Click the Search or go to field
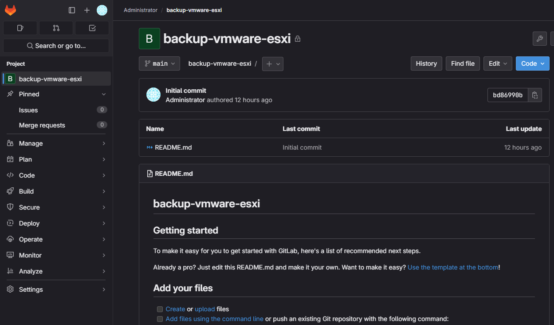Screen dimensions: 554x325 click(x=56, y=46)
